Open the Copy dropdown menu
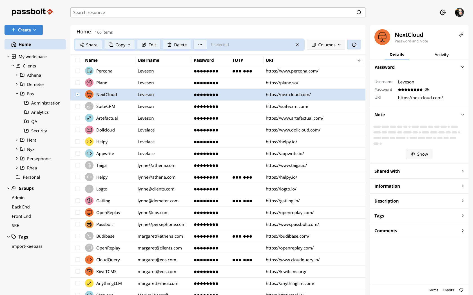Viewport: 473px width, 295px height. tap(119, 44)
